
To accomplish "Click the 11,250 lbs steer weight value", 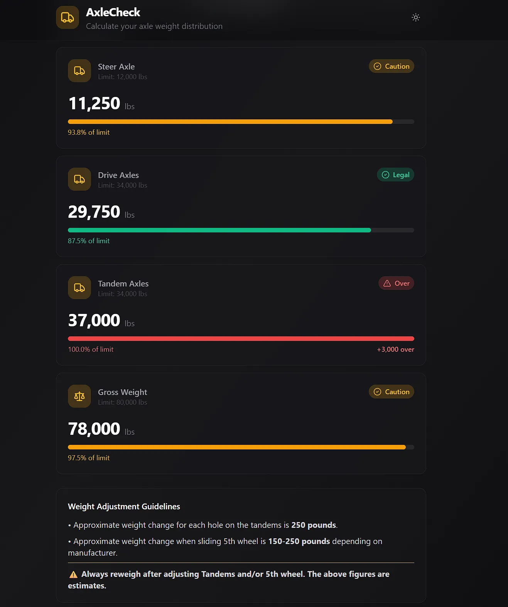I will pos(94,103).
